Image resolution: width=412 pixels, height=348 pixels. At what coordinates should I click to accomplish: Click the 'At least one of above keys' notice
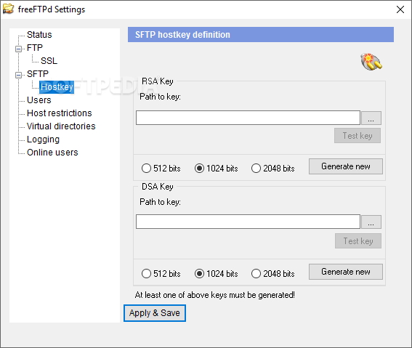pyautogui.click(x=214, y=295)
